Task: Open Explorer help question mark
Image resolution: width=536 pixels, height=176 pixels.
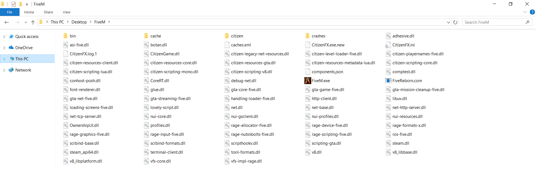Action: click(532, 12)
